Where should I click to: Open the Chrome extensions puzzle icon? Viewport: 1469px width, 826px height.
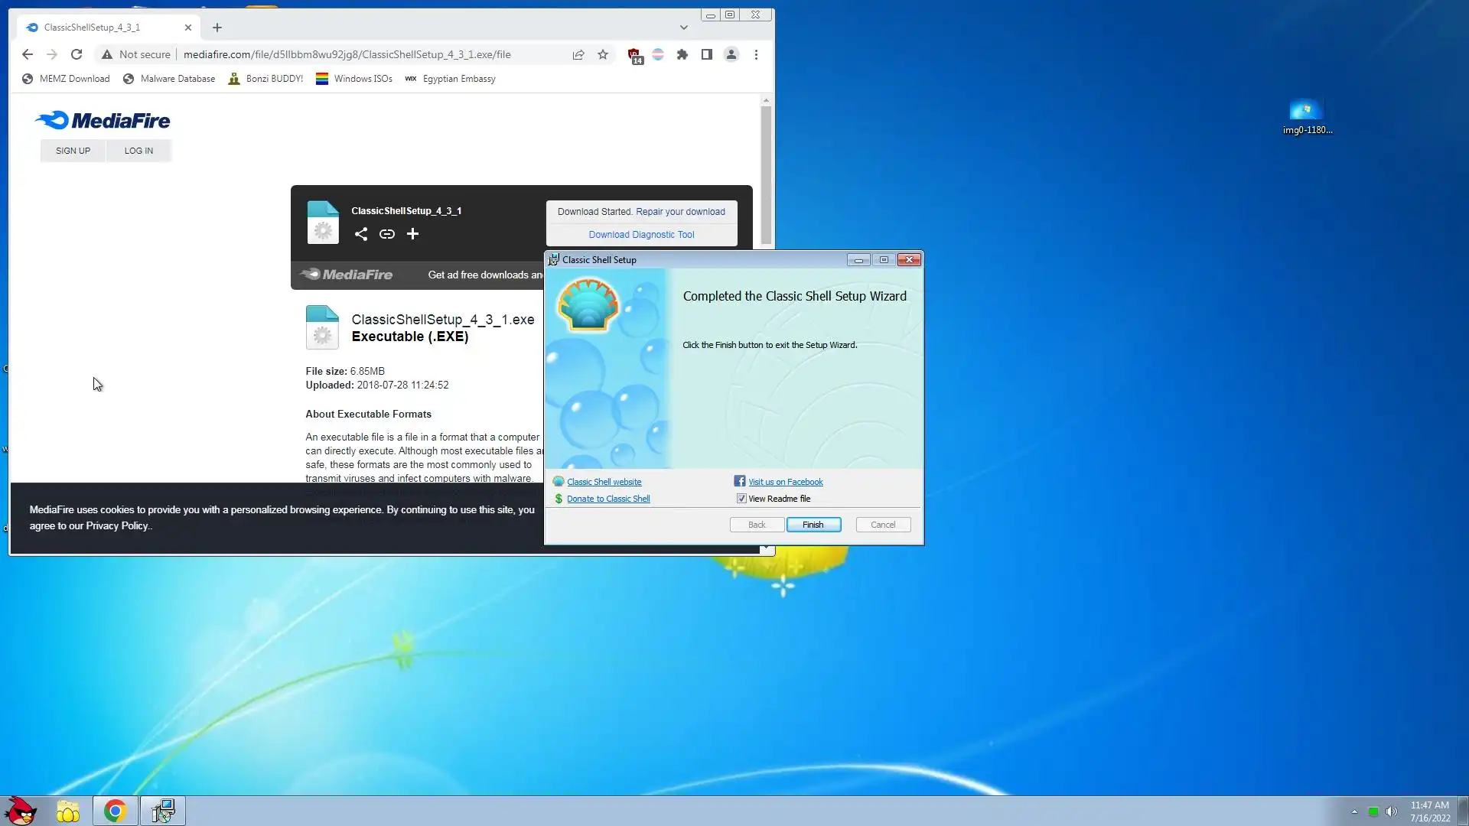tap(682, 55)
